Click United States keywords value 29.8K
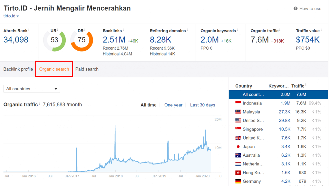Viewport: 330px width, 186px height. pos(285,121)
